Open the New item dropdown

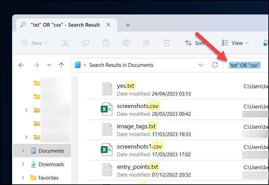pyautogui.click(x=35, y=43)
